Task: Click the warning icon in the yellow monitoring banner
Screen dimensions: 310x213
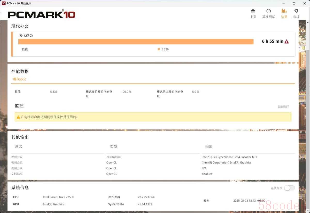Action: 18,117
